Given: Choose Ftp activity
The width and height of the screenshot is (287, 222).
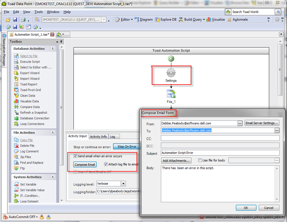Looking at the screenshot, I should pyautogui.click(x=20, y=168).
